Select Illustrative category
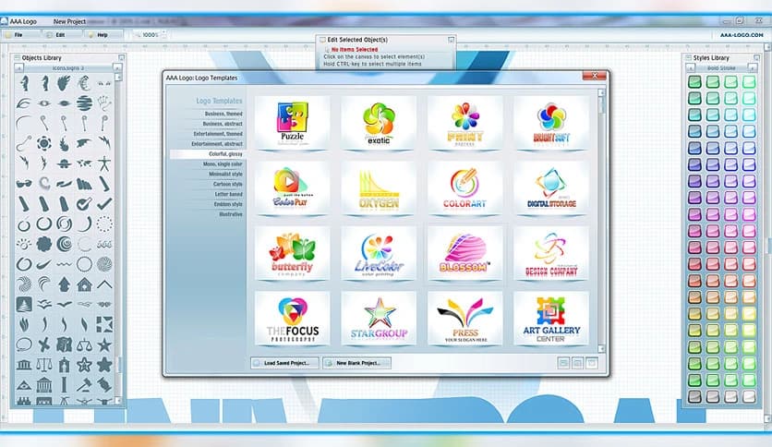Image resolution: width=772 pixels, height=447 pixels. (x=231, y=214)
